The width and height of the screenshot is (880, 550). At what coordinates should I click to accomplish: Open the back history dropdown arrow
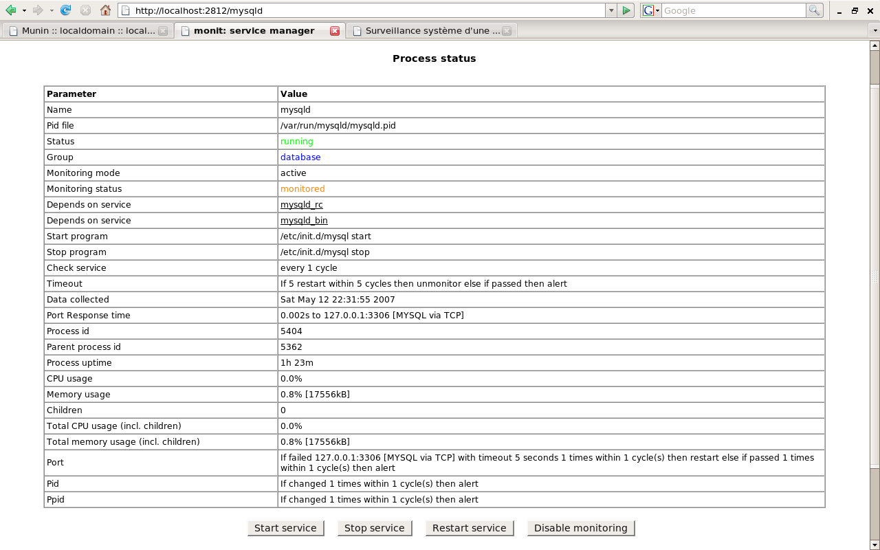(24, 10)
